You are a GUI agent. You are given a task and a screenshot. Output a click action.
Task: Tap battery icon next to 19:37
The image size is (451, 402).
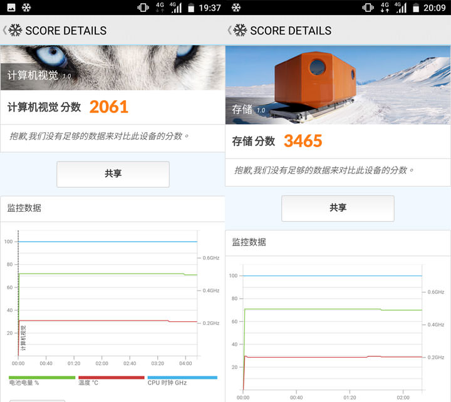coord(191,8)
